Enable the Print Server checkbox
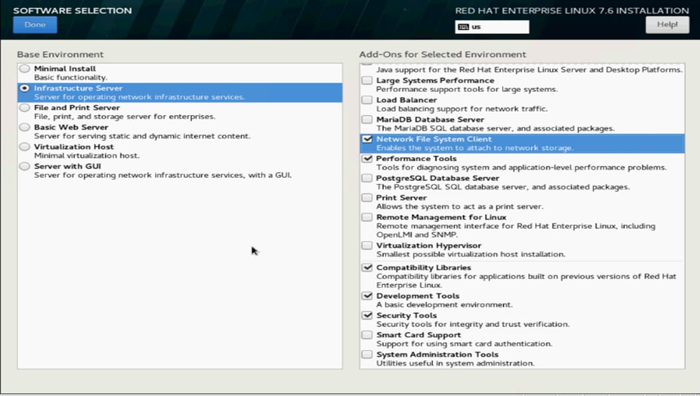The image size is (700, 396). pyautogui.click(x=367, y=198)
